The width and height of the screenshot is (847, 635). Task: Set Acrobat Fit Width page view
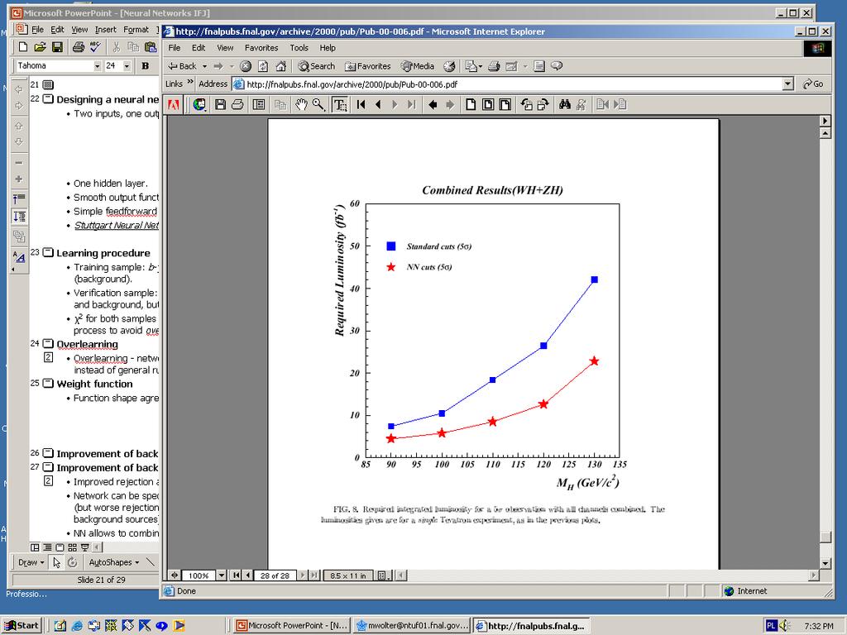click(x=505, y=105)
